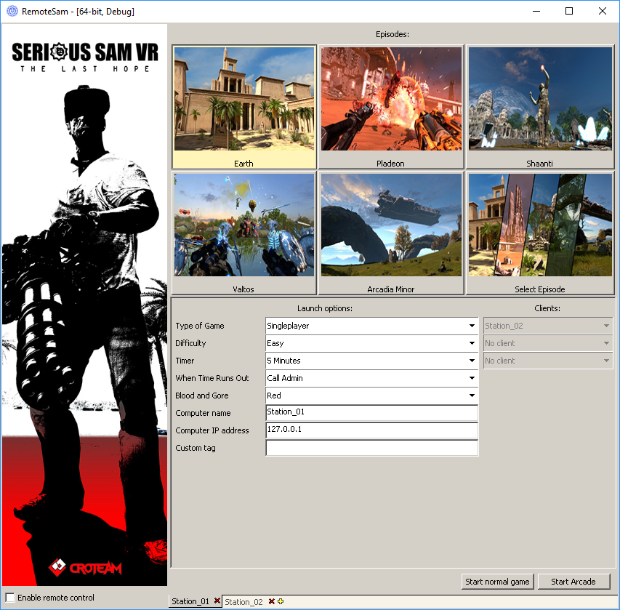Expand the Blood and Gore dropdown

coord(371,396)
